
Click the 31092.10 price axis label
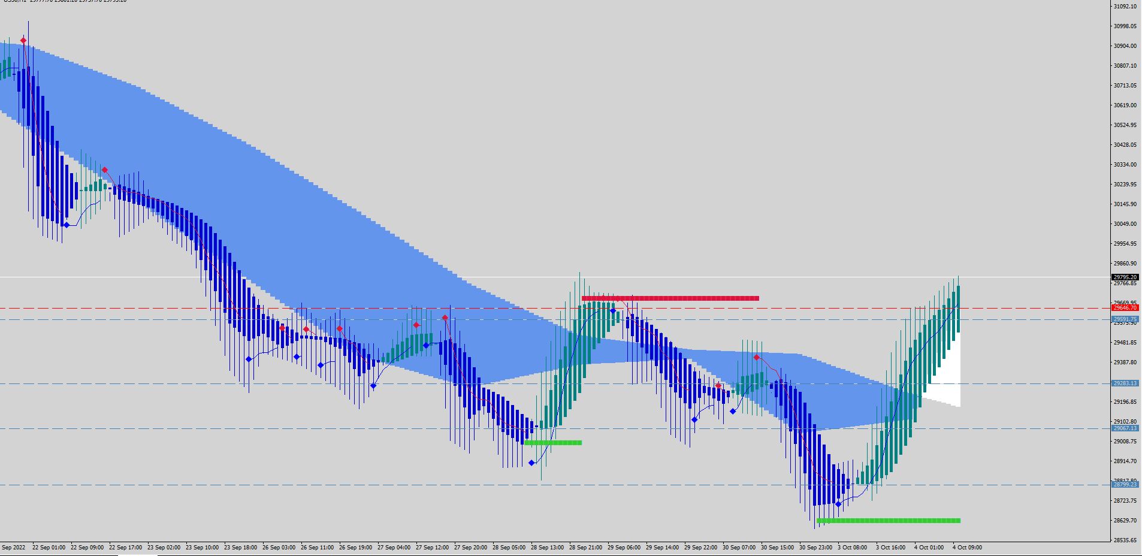[x=1125, y=7]
